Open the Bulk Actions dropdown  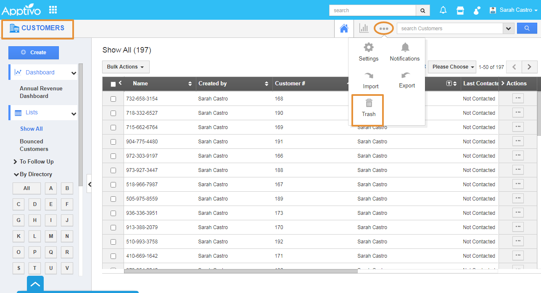[125, 67]
